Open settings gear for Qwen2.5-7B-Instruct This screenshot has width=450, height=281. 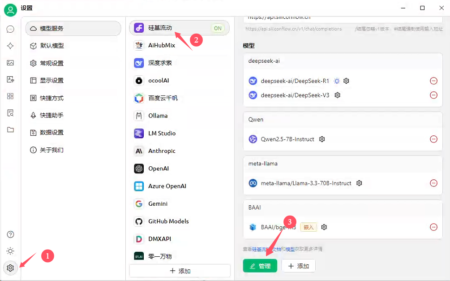coord(322,139)
